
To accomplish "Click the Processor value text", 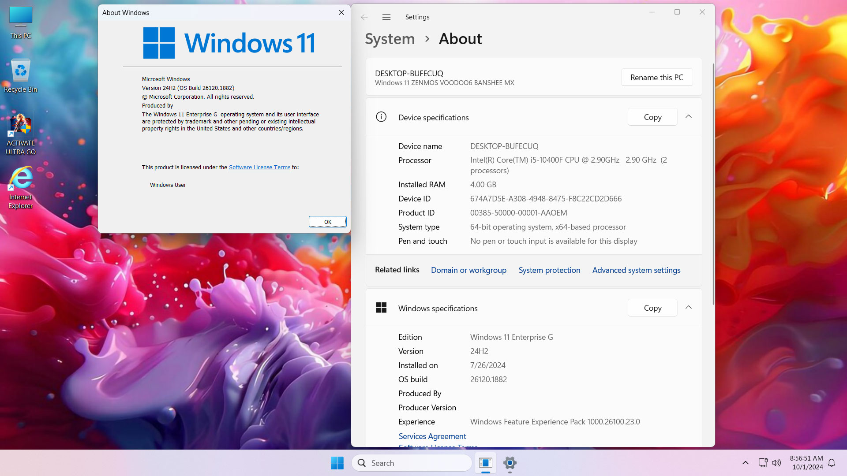I will coord(569,165).
